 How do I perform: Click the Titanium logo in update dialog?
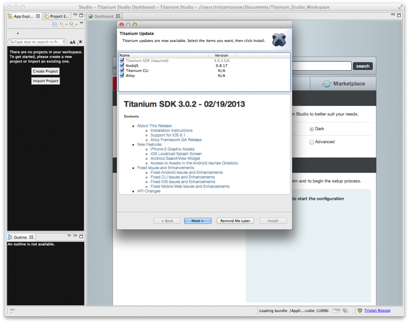pyautogui.click(x=279, y=40)
